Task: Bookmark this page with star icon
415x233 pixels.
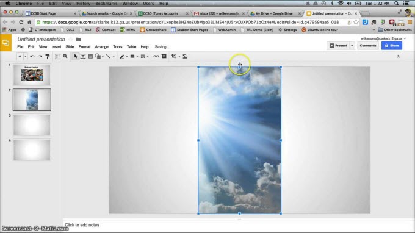Action: coord(356,22)
